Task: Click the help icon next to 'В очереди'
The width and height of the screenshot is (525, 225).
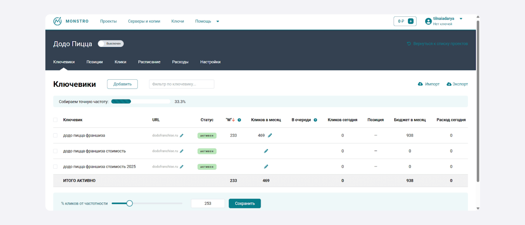Action: click(315, 120)
